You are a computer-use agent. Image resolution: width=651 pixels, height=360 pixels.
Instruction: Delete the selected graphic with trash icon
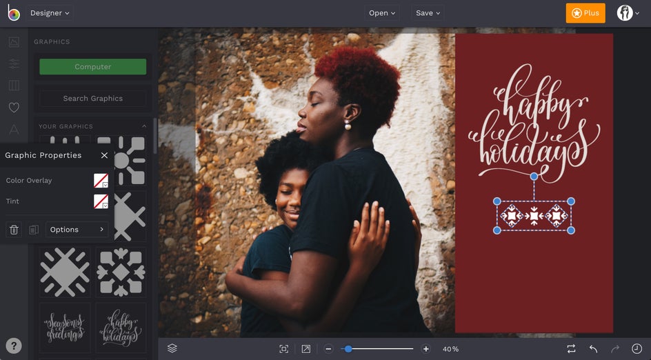click(x=14, y=229)
